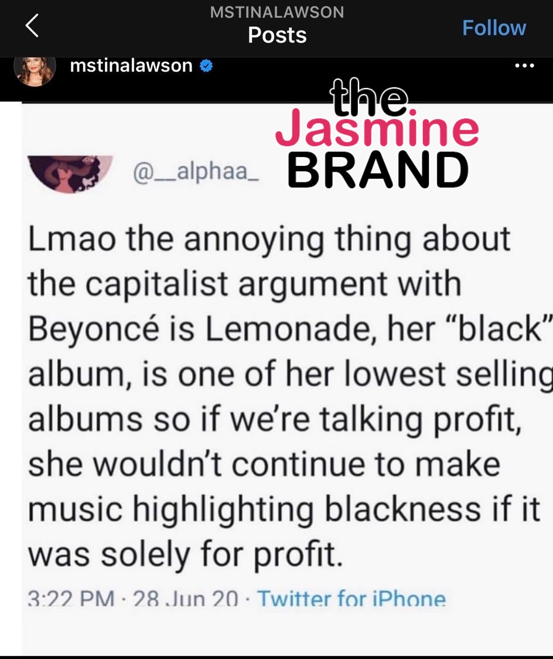The image size is (553, 659).
Task: Open the three-dot more options menu
Action: coord(524,66)
